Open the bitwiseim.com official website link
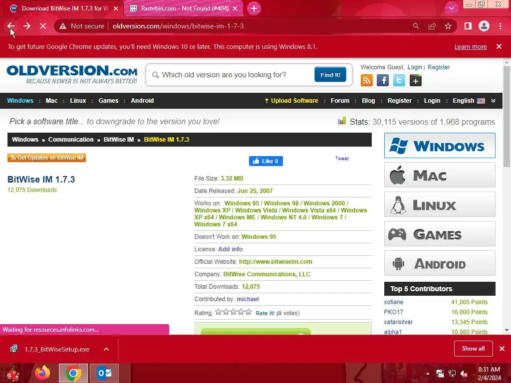Image resolution: width=511 pixels, height=383 pixels. pyautogui.click(x=275, y=261)
